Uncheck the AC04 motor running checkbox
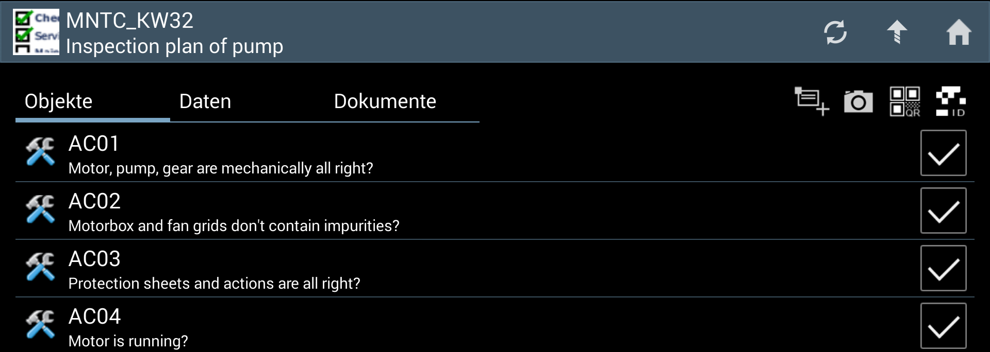This screenshot has height=352, width=990. (943, 326)
